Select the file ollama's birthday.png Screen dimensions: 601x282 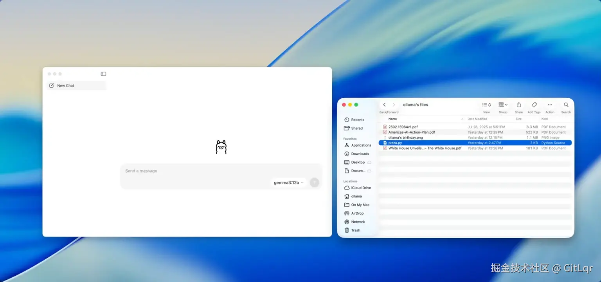(x=475, y=137)
